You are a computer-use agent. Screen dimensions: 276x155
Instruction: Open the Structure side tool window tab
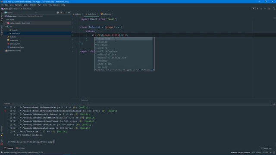(x=2, y=30)
